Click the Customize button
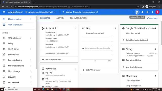Viewport: 162px width, 91px height. [x=153, y=18]
